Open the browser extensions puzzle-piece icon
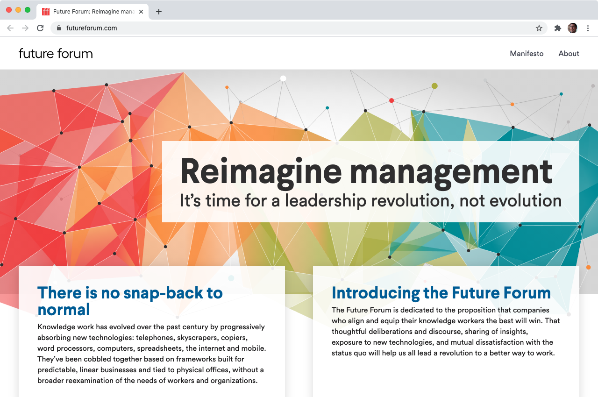 (557, 28)
